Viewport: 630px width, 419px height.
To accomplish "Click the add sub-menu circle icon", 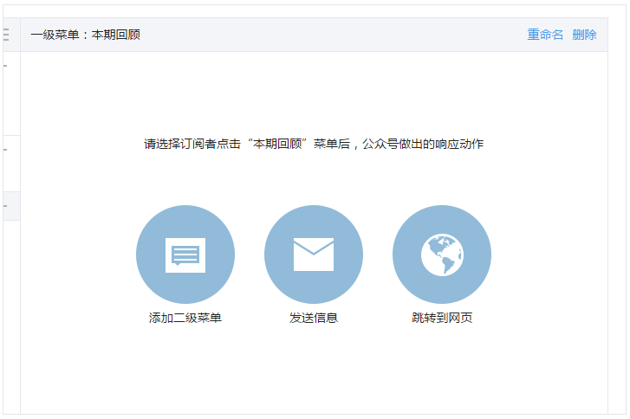I will point(185,255).
